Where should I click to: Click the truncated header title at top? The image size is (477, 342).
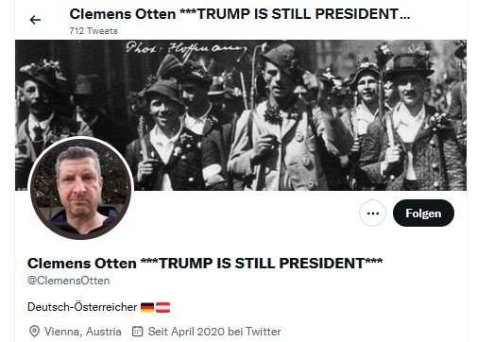pos(240,14)
